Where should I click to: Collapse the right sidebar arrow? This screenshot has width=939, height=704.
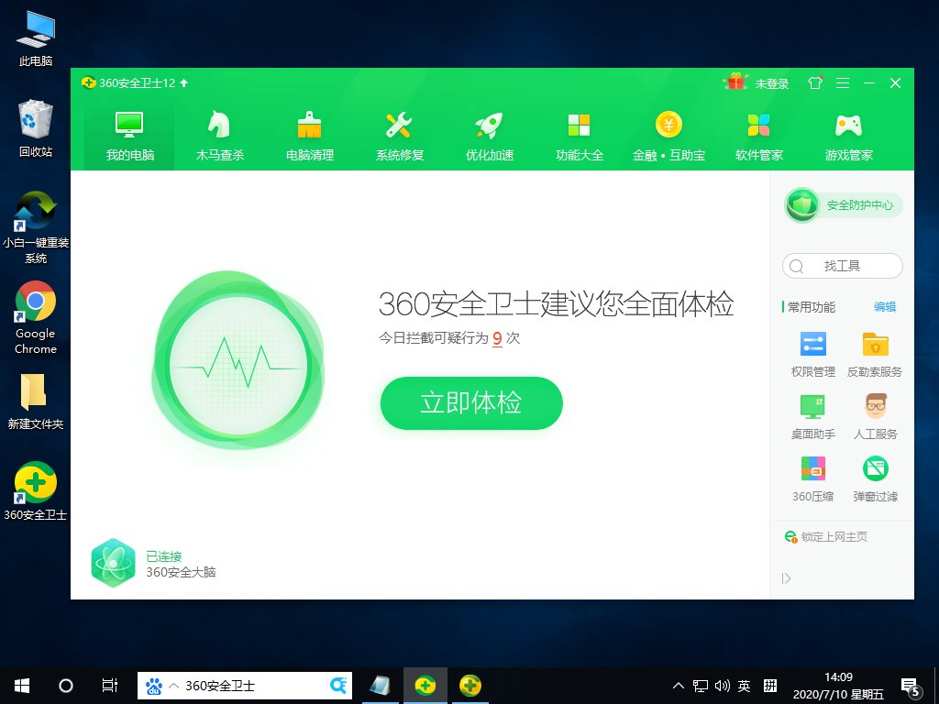(788, 578)
